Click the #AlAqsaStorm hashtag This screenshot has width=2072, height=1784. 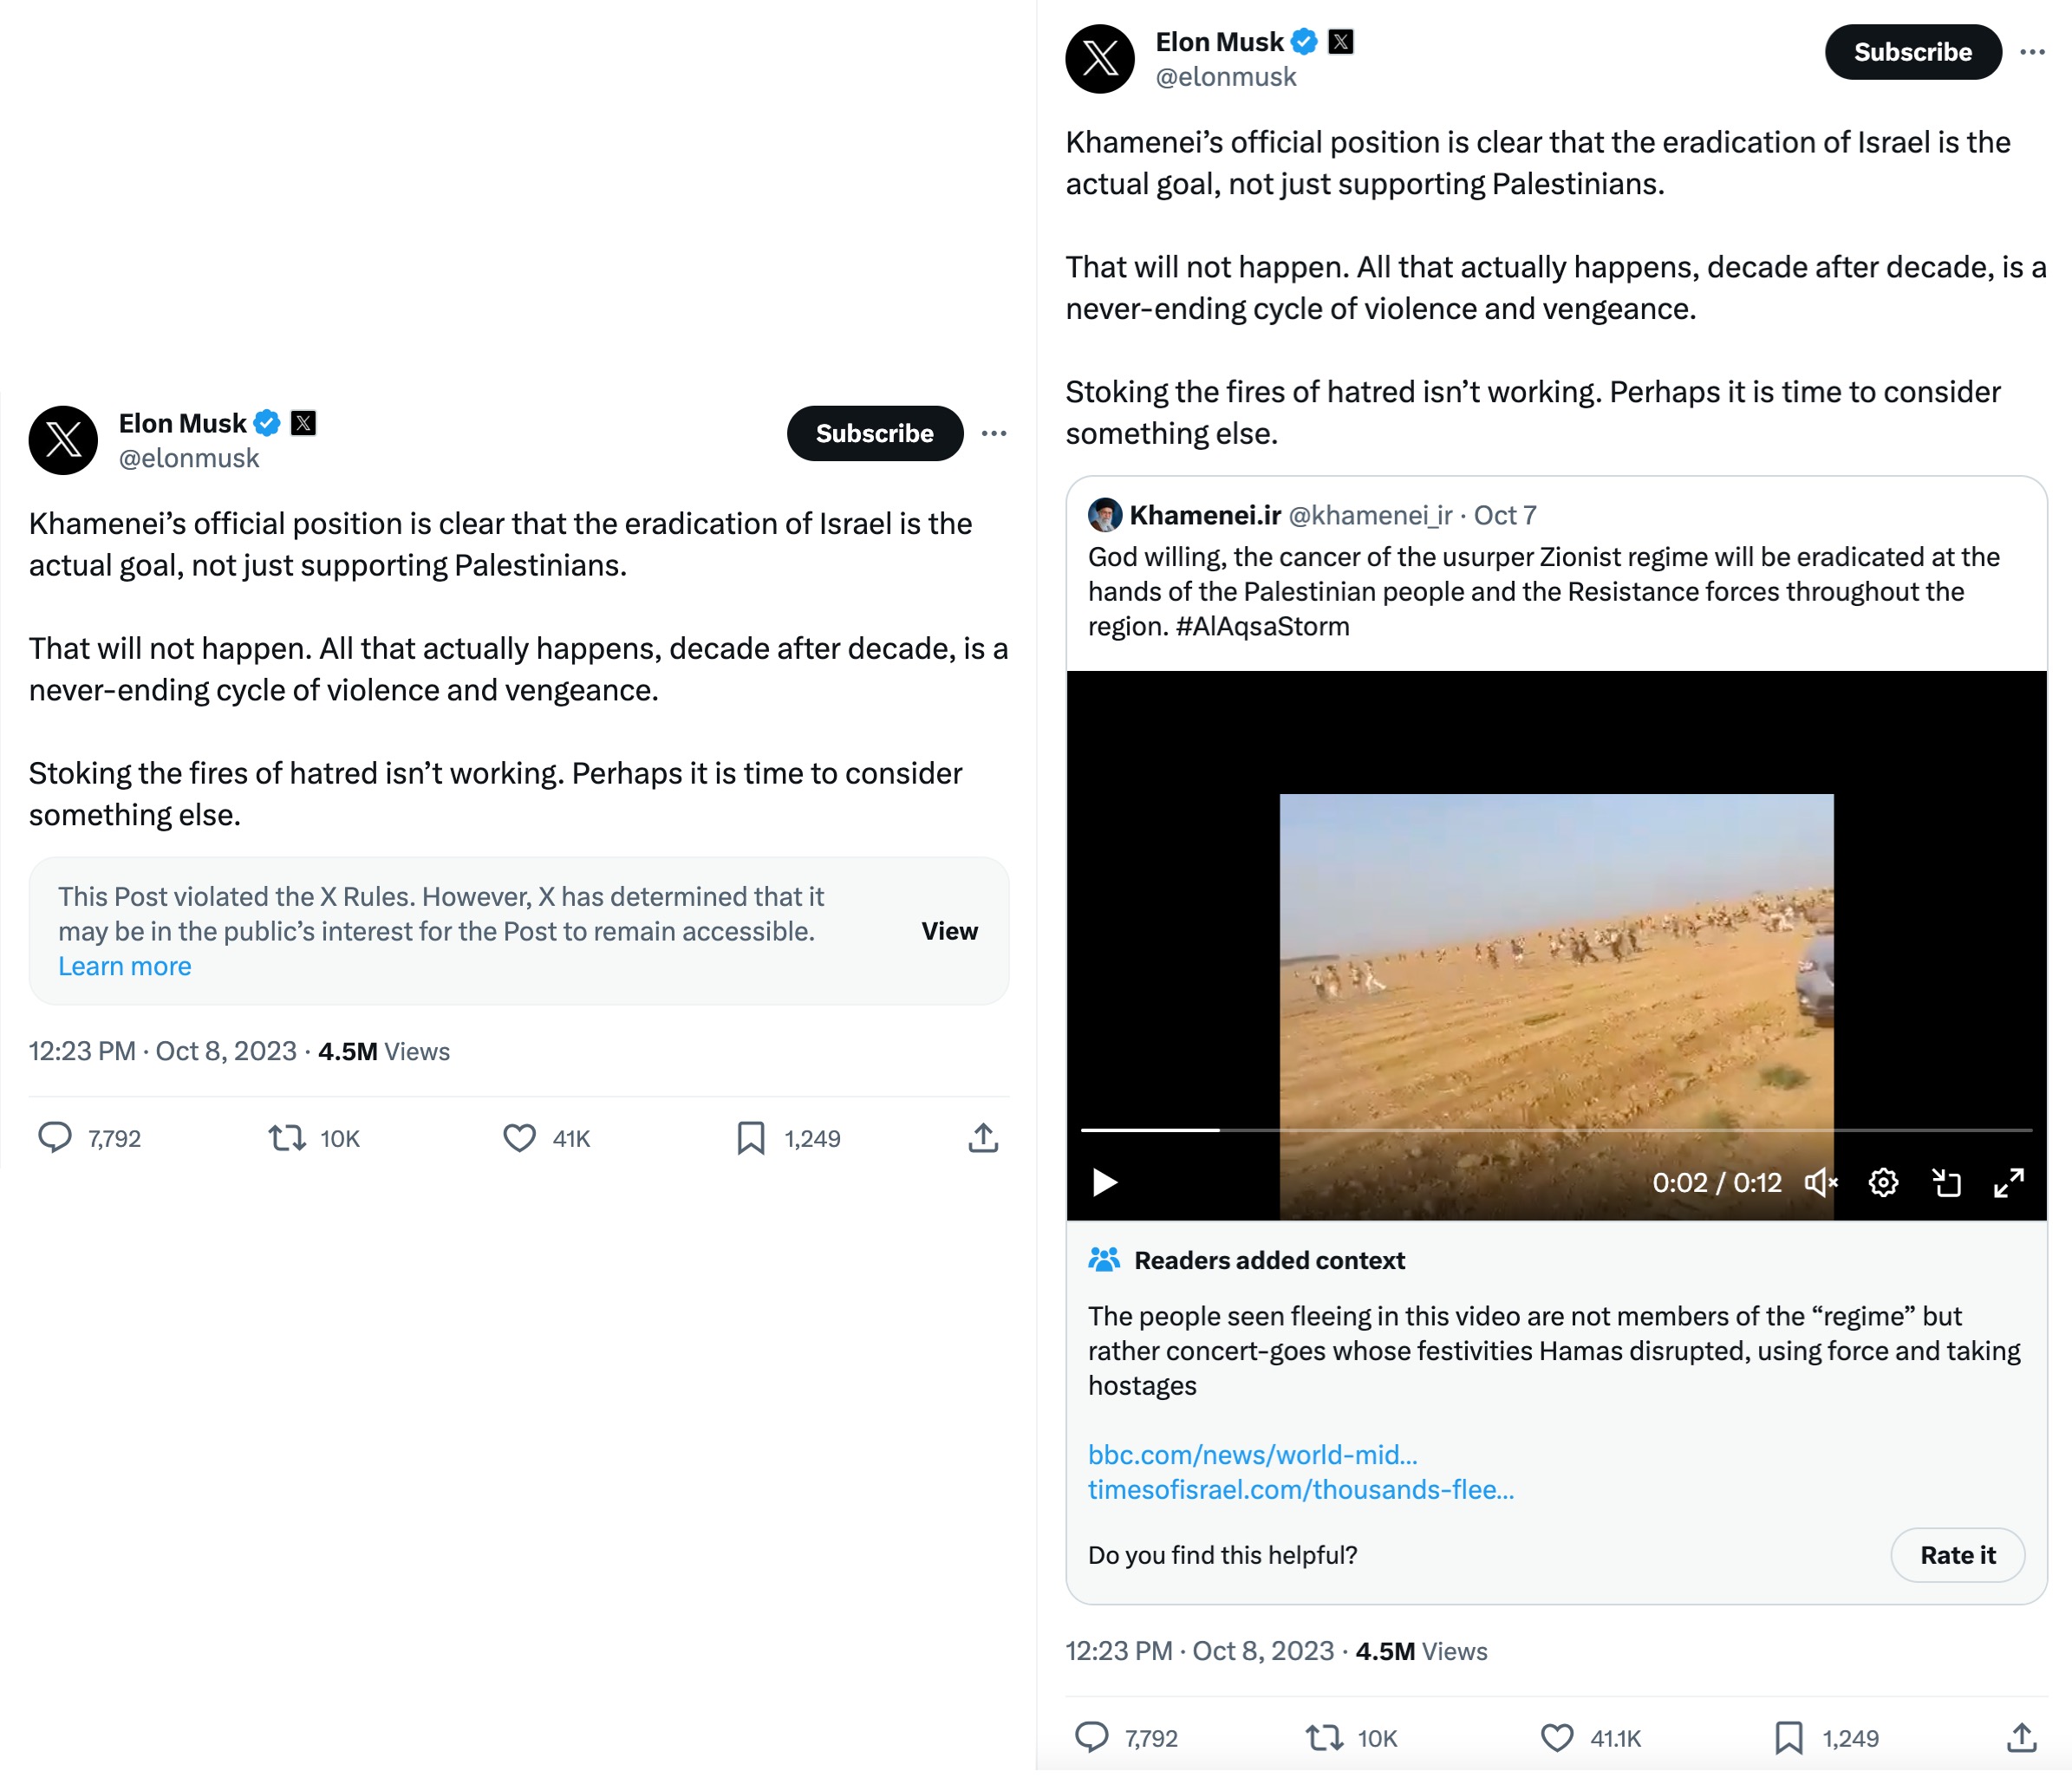pos(1265,626)
